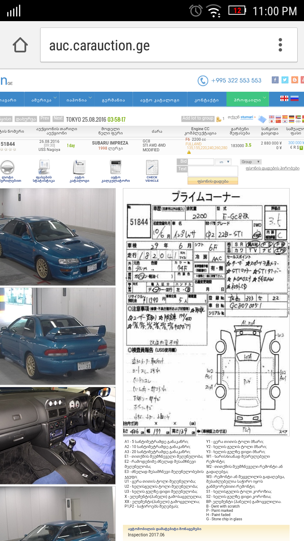Click lot number 51844 in table
The height and width of the screenshot is (541, 304).
click(8, 144)
